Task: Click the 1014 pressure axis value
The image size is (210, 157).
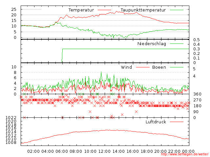Action: 11,132
